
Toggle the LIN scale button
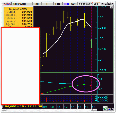[x=58, y=4]
